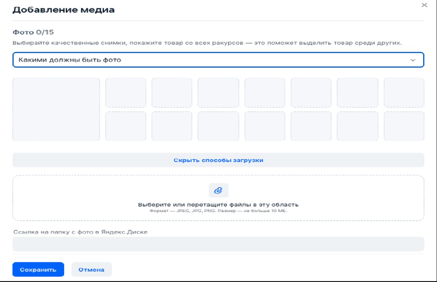Click label Ссылка на папку с фото

80,232
